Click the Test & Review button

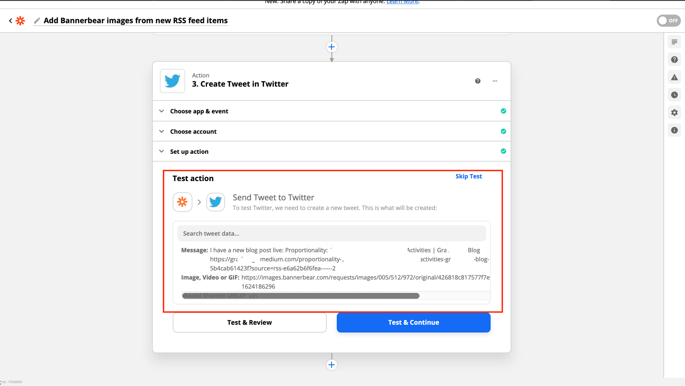click(x=250, y=323)
